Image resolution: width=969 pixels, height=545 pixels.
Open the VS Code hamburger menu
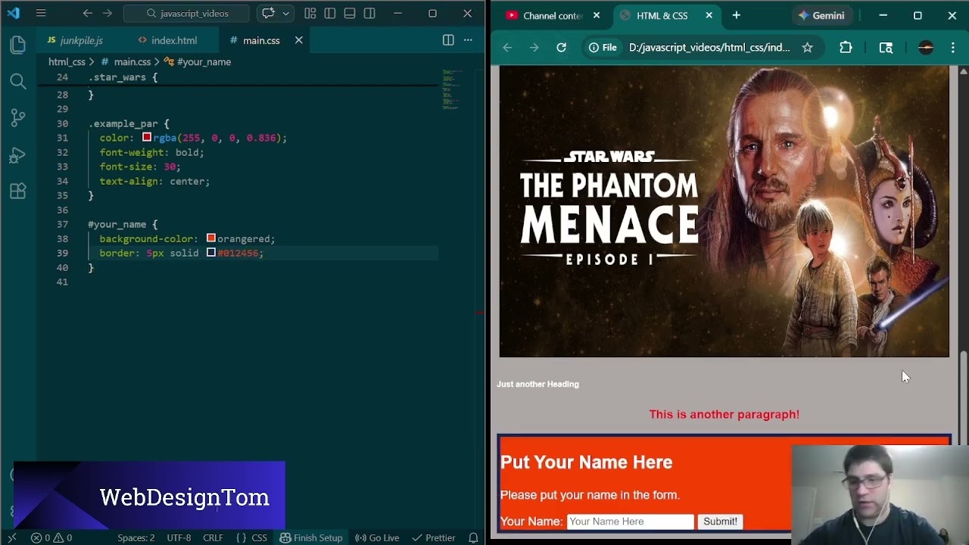41,14
